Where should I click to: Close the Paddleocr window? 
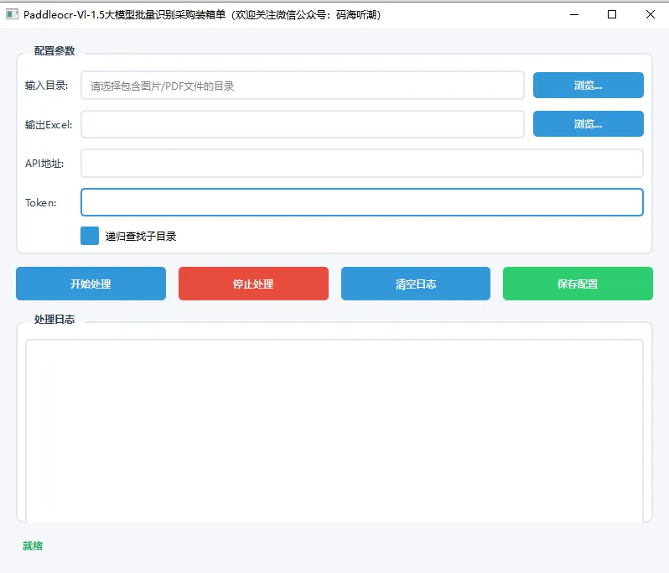coord(651,14)
